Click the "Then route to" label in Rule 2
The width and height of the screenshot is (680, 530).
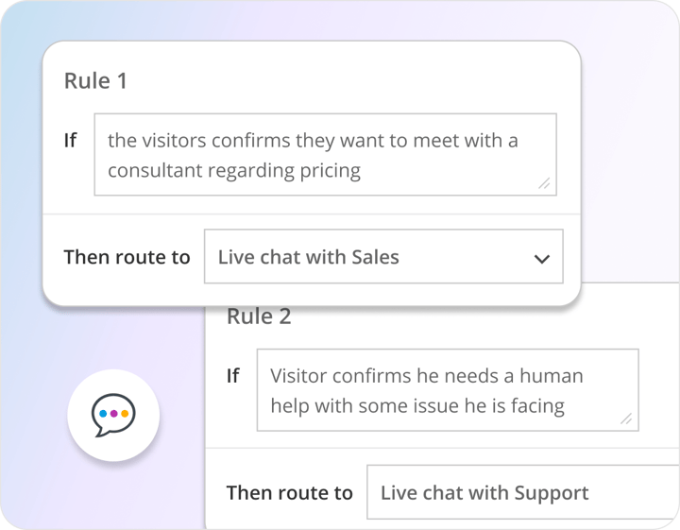coord(289,492)
